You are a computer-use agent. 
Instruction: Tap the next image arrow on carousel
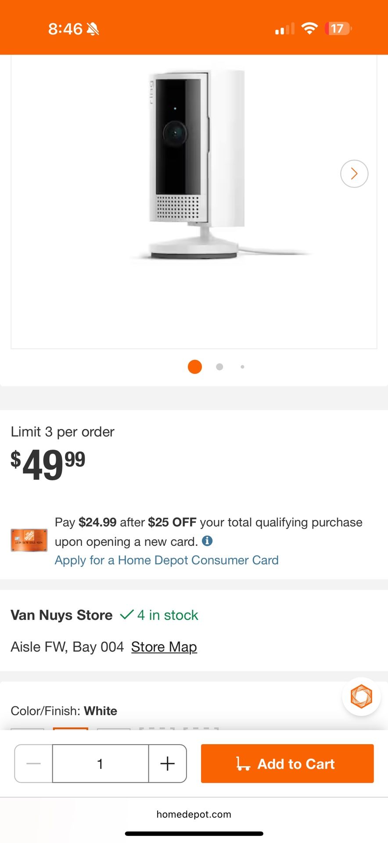point(354,174)
